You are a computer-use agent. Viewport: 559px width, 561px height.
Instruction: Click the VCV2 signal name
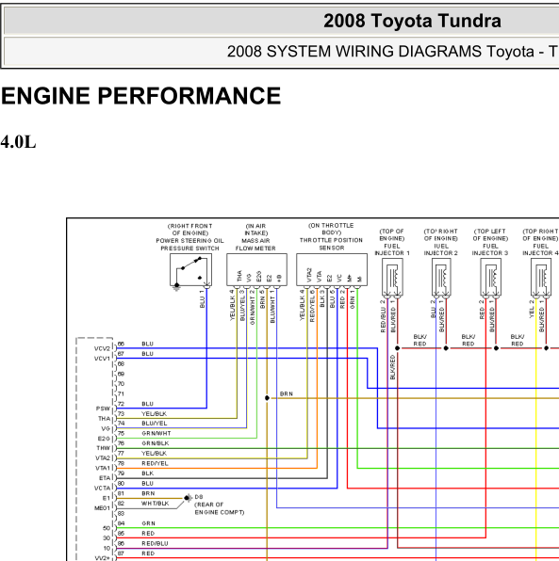point(102,348)
